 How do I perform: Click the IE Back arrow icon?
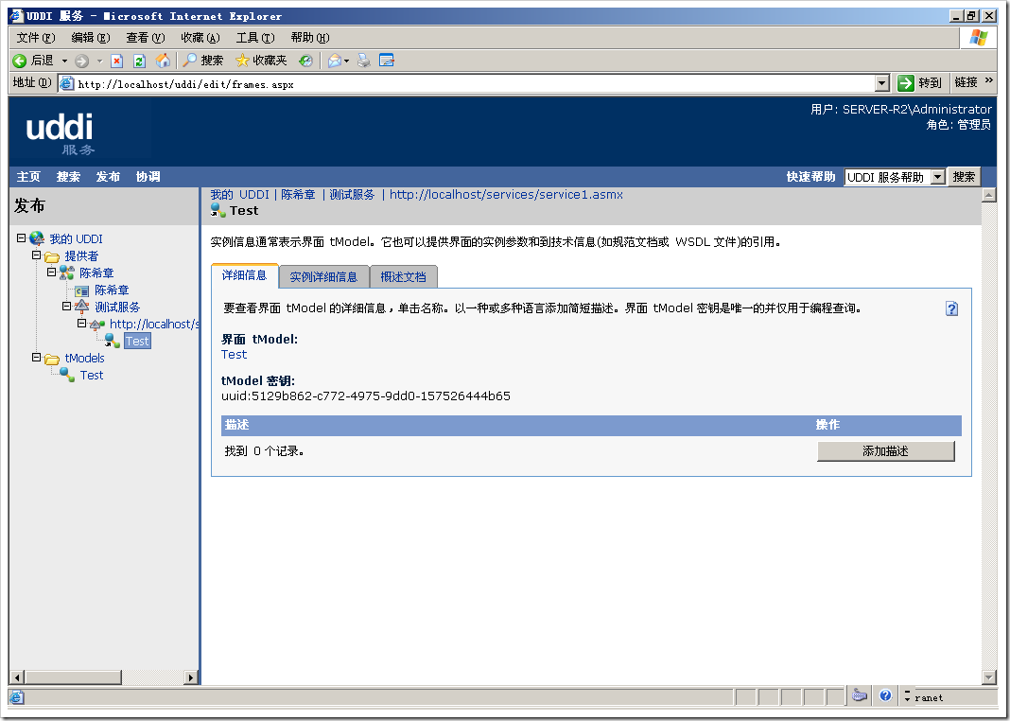click(20, 61)
